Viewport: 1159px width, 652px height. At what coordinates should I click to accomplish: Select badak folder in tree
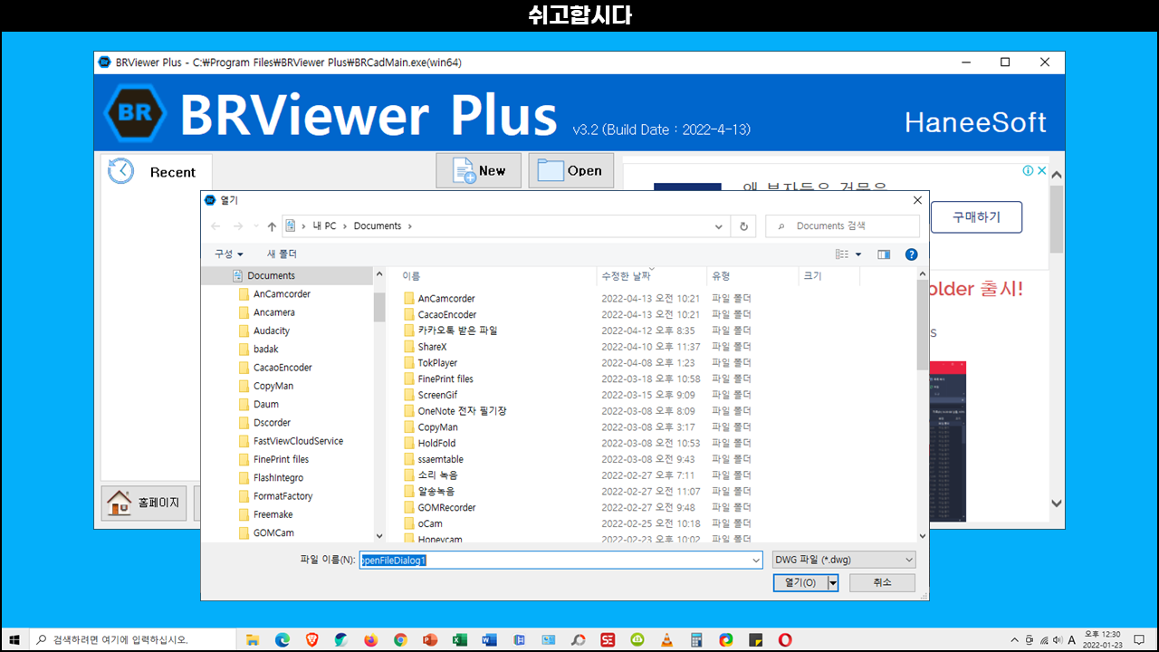(265, 350)
